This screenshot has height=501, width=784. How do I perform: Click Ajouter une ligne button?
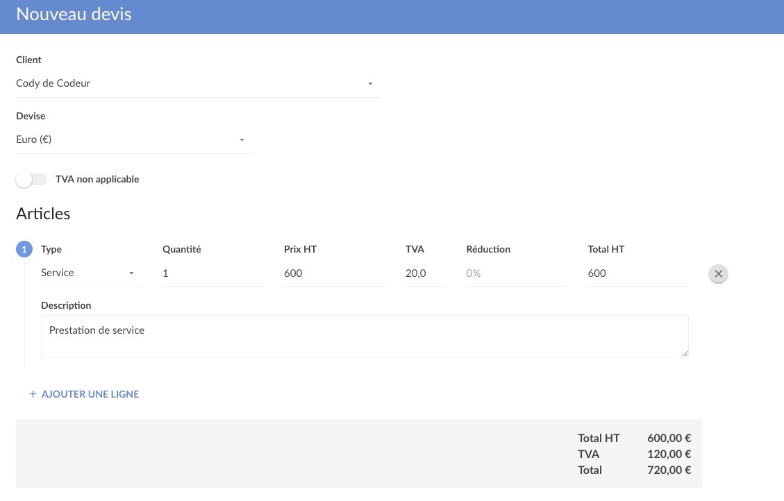83,394
